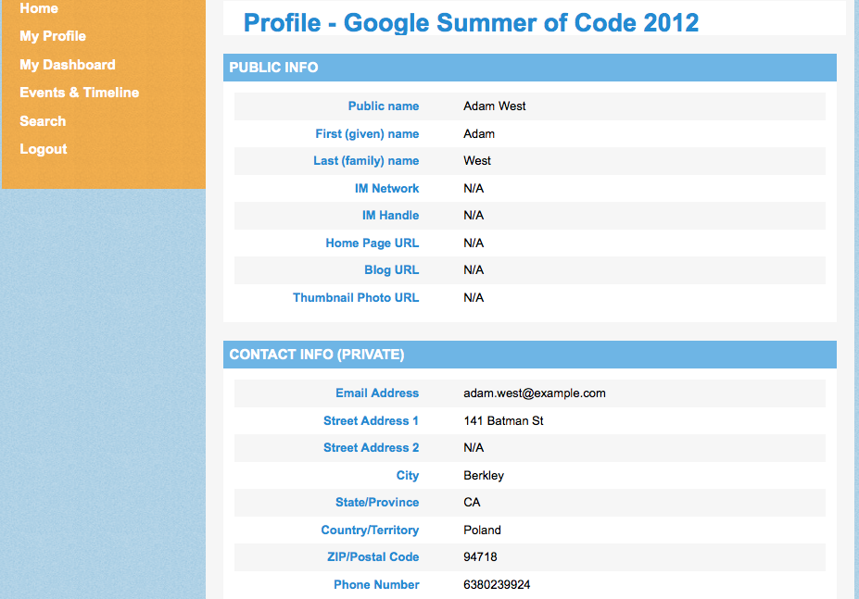
Task: Select the phone number 6380239924
Action: [x=497, y=585]
